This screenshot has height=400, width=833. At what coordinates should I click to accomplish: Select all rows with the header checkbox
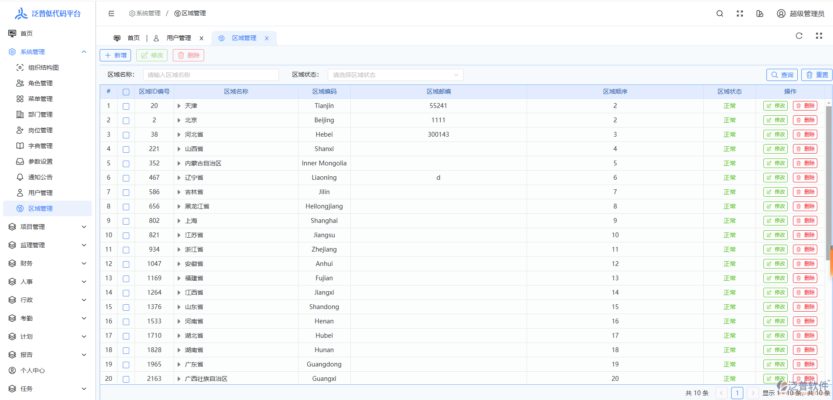click(x=126, y=92)
